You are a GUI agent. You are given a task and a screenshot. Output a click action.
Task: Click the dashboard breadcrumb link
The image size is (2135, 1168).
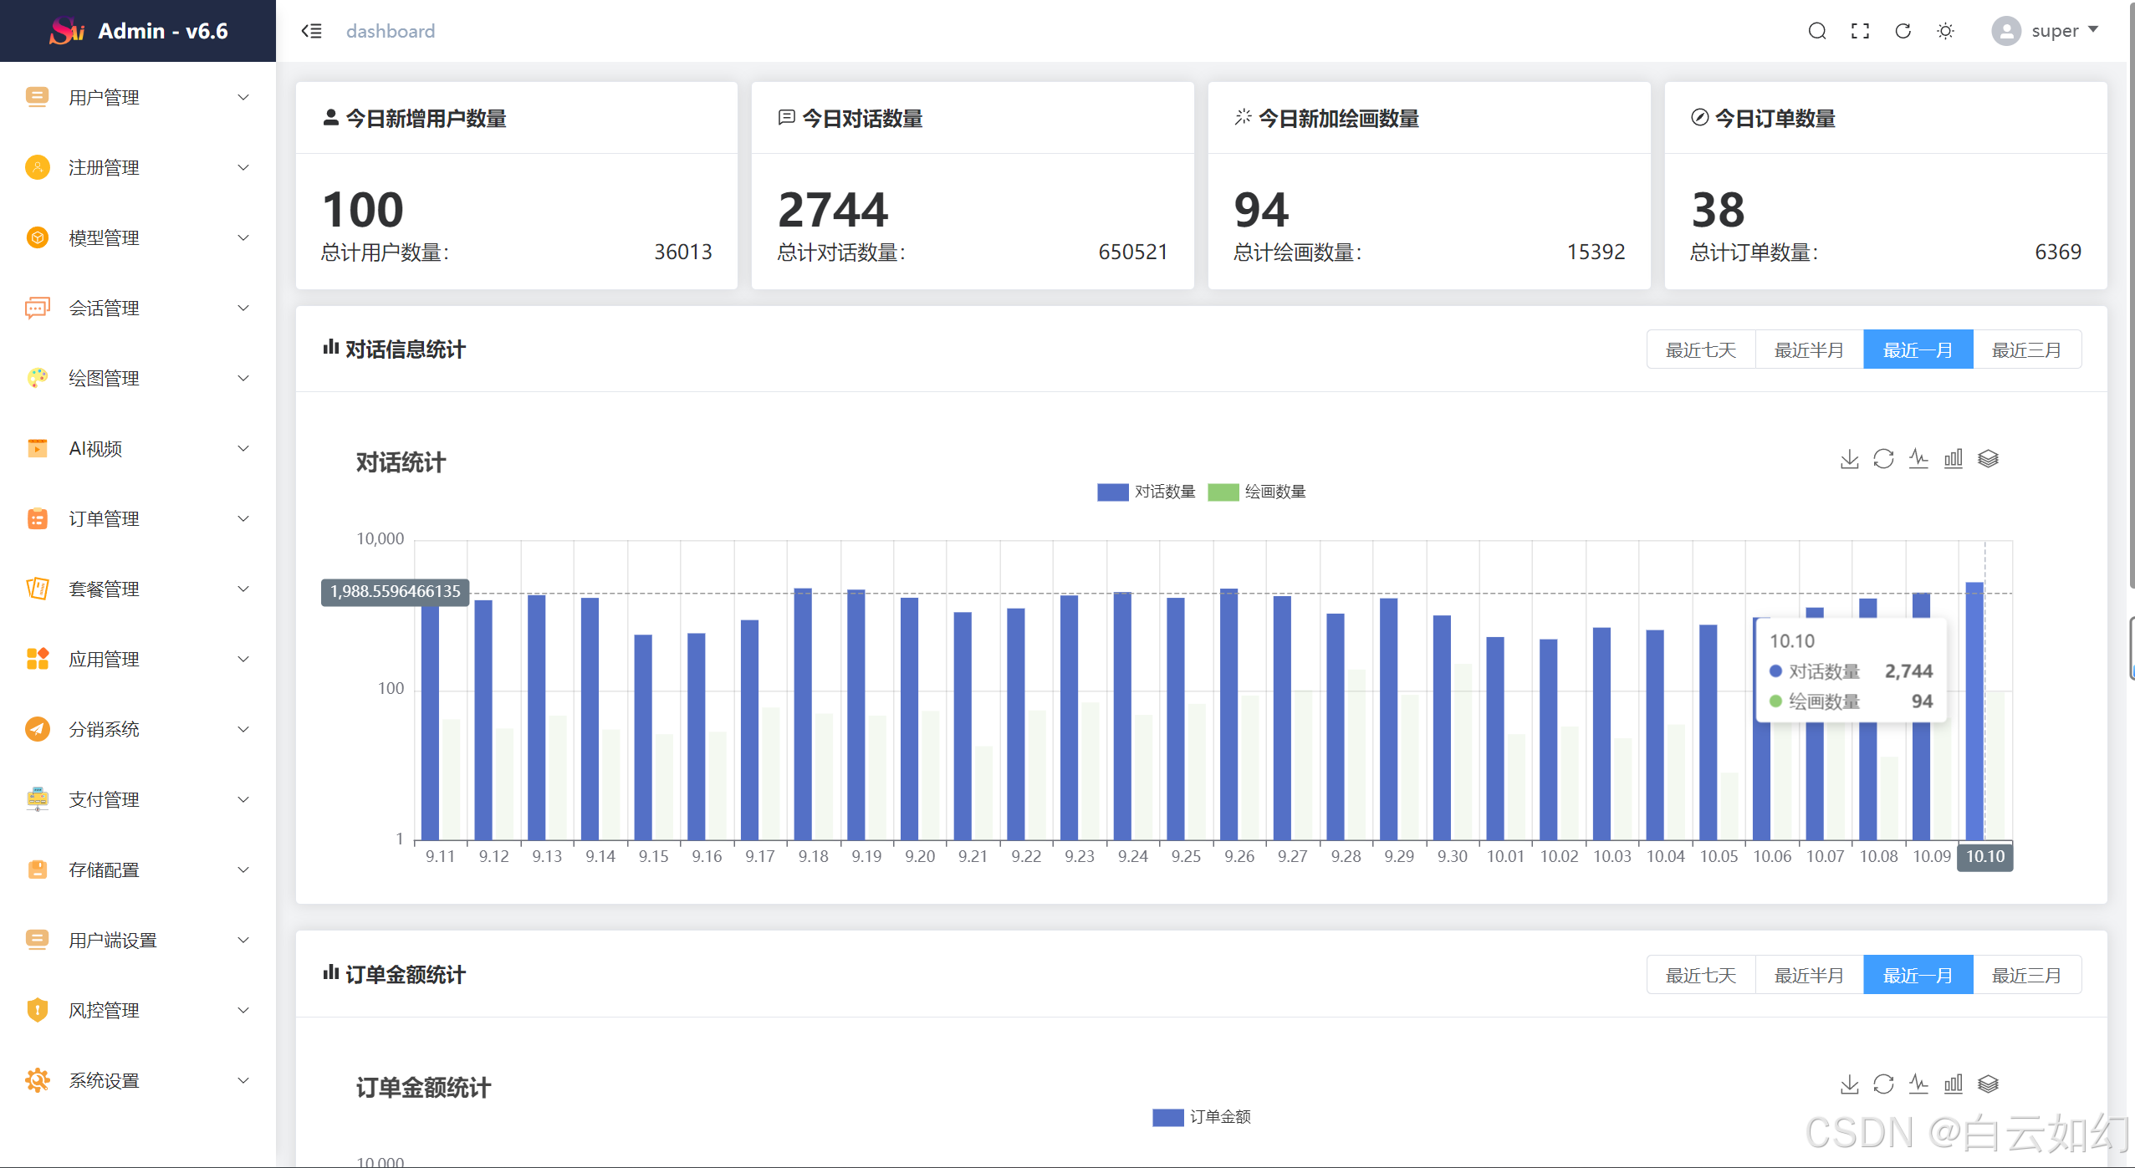391,31
